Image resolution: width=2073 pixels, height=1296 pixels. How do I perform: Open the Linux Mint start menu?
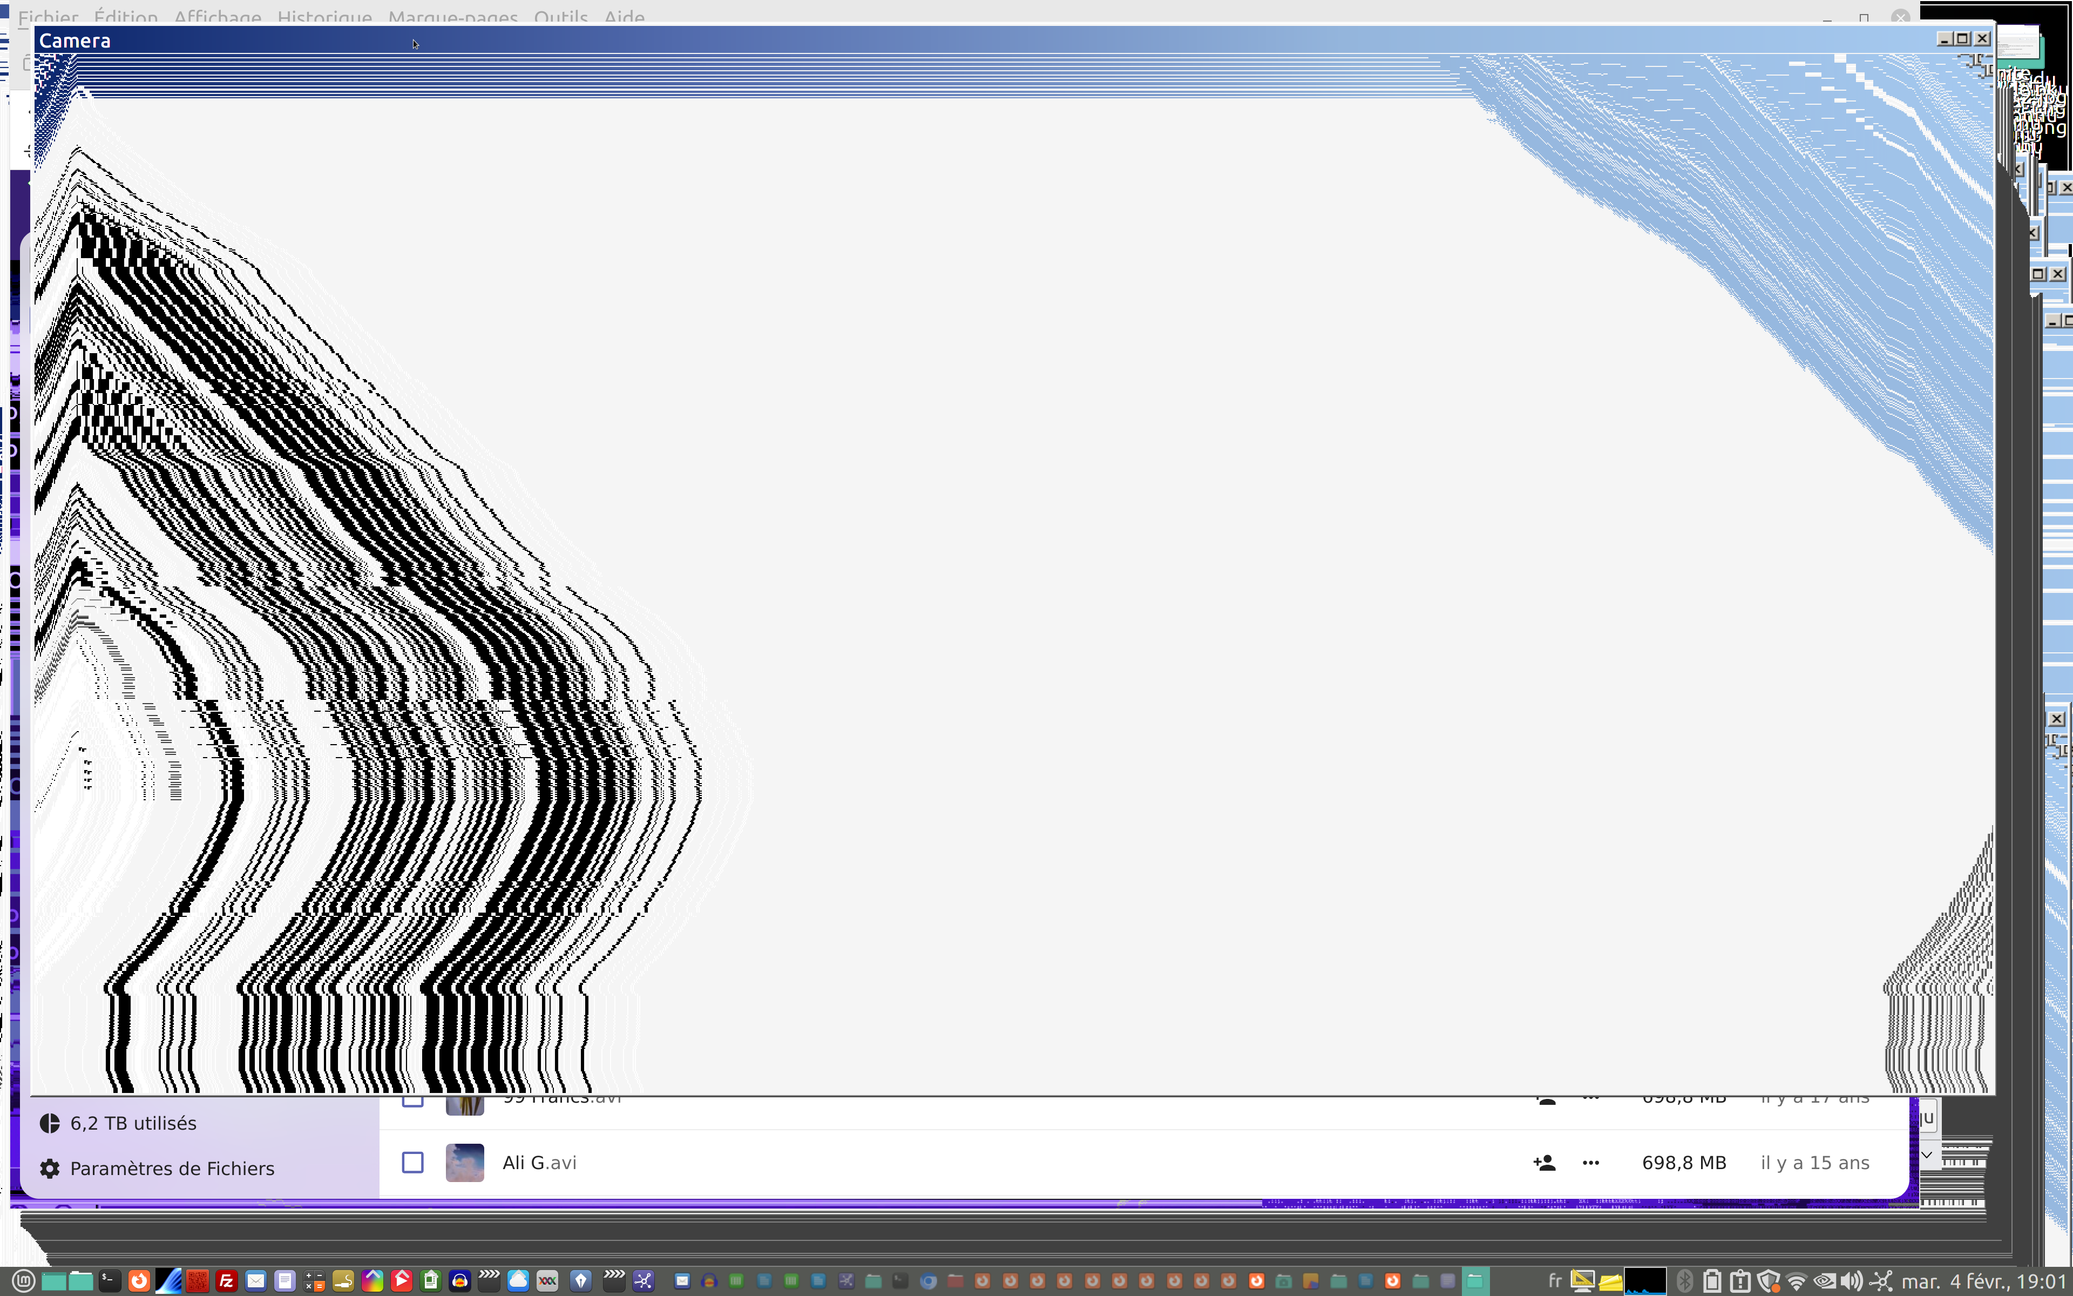point(24,1280)
